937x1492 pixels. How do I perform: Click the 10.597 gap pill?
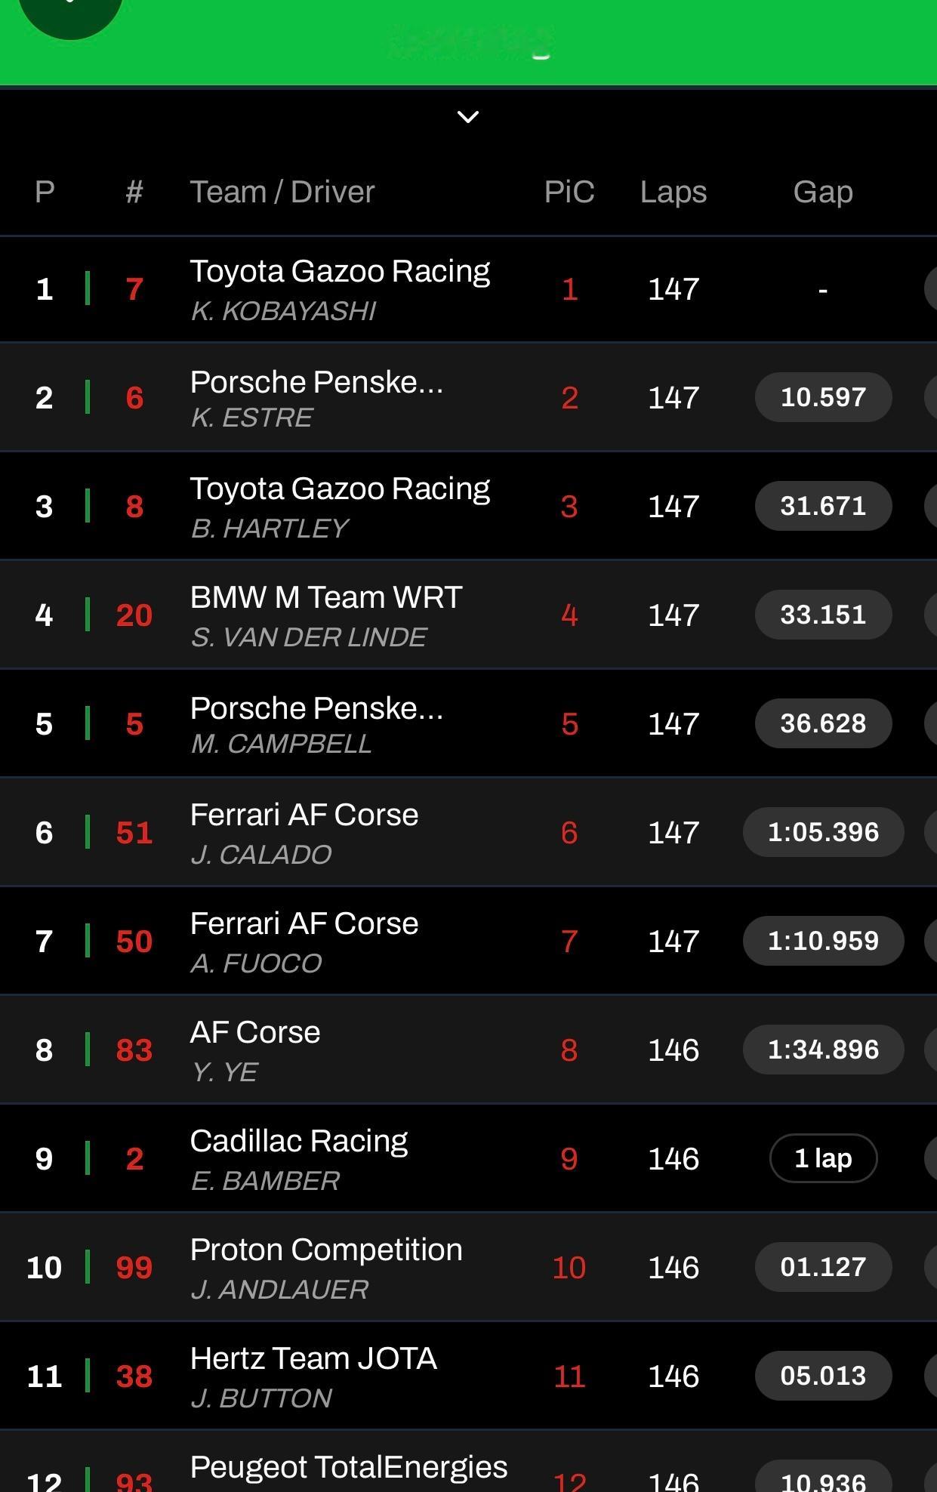pos(823,397)
